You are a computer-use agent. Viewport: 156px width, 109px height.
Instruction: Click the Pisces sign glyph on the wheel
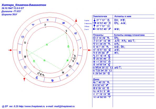click(48, 20)
